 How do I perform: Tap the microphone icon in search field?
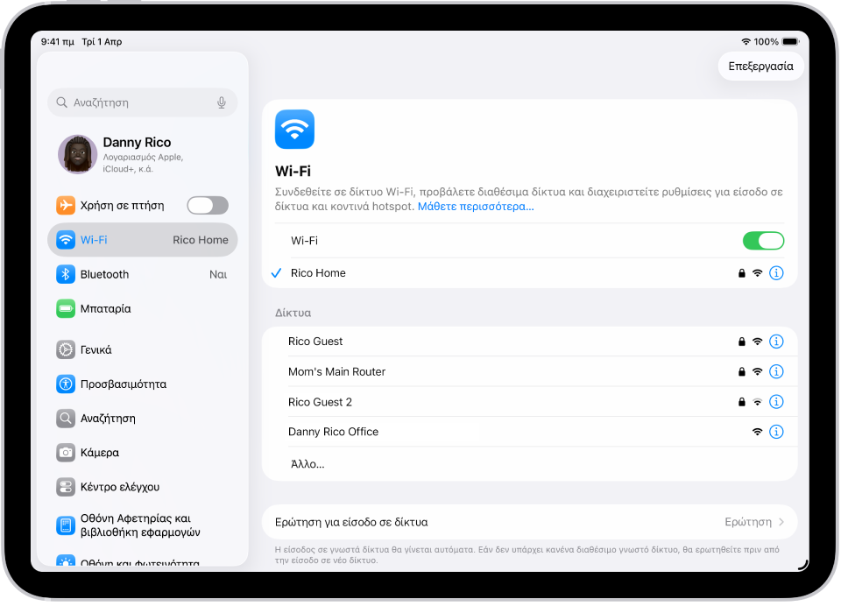221,102
